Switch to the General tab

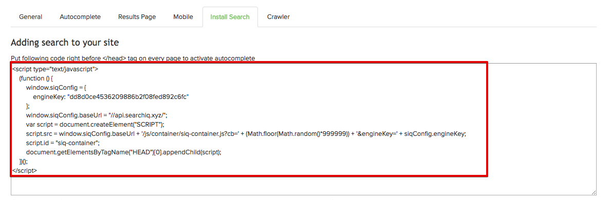pyautogui.click(x=31, y=17)
